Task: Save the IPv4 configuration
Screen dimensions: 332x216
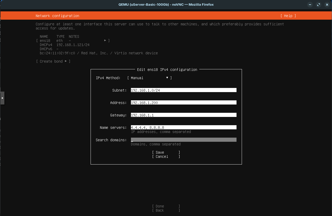Action: pyautogui.click(x=166, y=152)
